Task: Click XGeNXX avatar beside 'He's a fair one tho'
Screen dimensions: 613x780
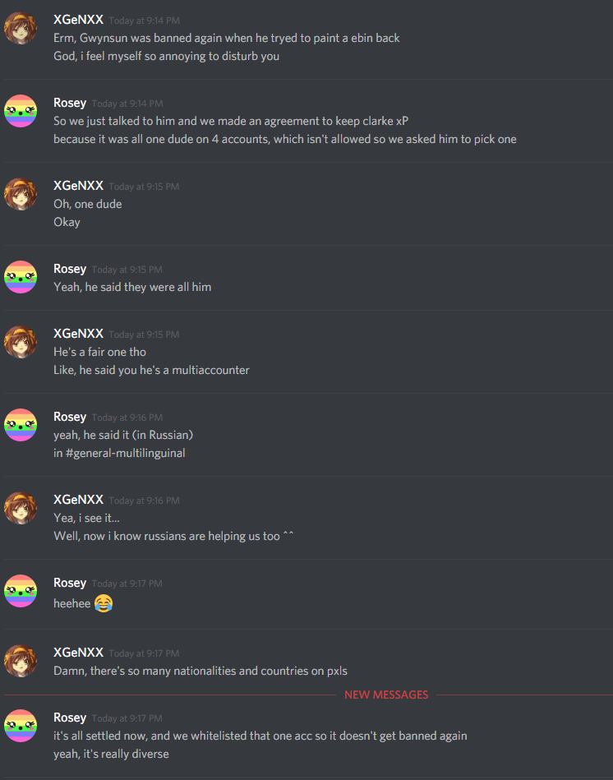Action: (21, 342)
